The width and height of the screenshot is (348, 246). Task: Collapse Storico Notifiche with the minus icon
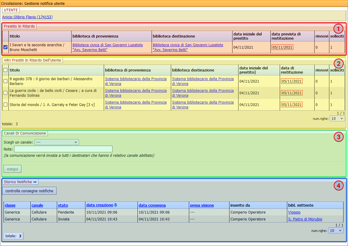35,182
